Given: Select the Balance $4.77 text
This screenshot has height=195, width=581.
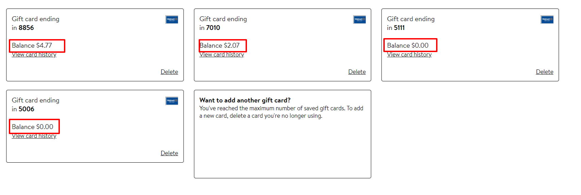Looking at the screenshot, I should click(32, 46).
